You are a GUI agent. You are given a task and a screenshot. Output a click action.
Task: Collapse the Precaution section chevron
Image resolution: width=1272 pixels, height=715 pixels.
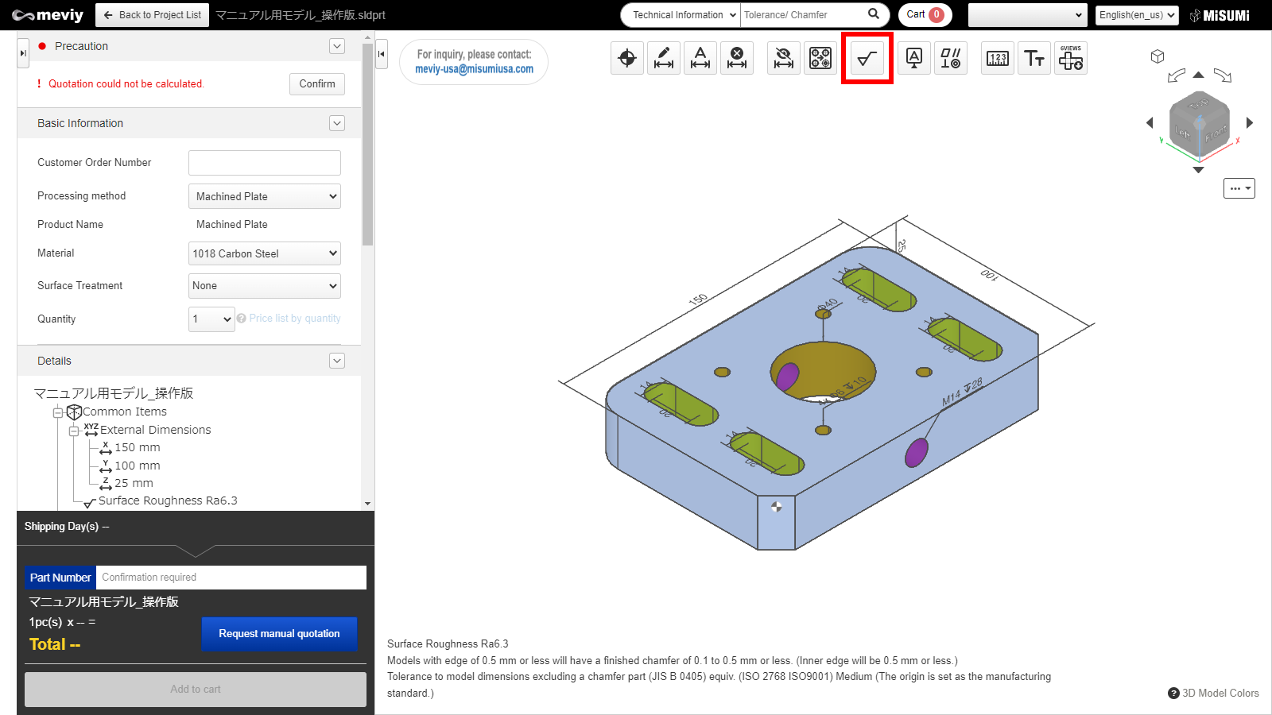pyautogui.click(x=337, y=46)
